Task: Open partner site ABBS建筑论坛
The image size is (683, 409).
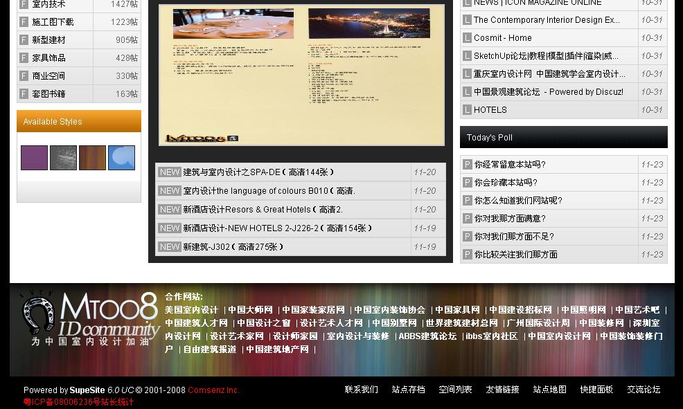Action: click(x=427, y=336)
